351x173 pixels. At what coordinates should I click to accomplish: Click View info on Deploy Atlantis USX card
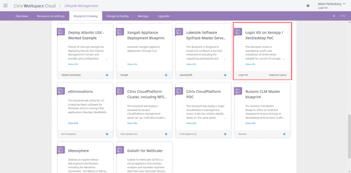pos(73,64)
